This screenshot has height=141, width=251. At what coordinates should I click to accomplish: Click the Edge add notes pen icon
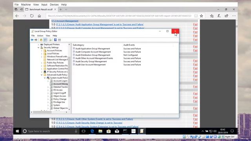pyautogui.click(x=219, y=16)
